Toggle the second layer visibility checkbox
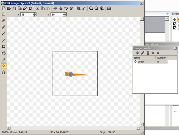 click(x=175, y=28)
